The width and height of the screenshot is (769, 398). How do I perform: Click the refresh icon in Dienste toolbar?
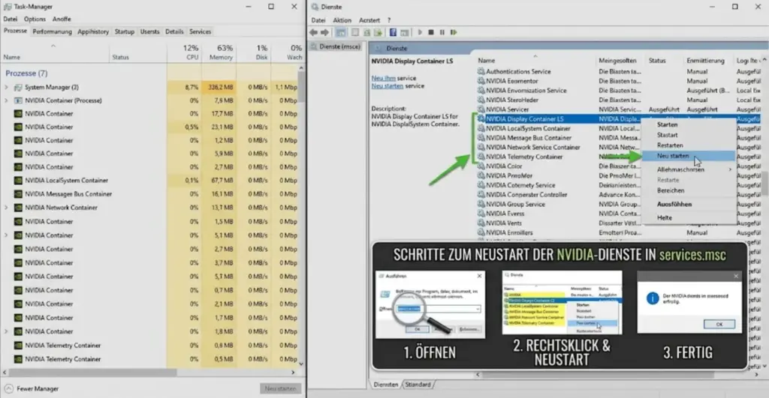366,32
